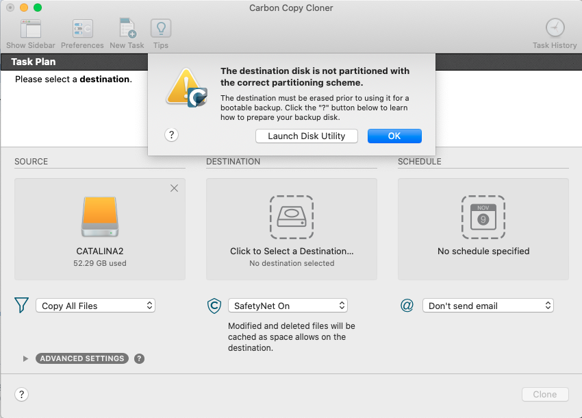Click Launch Disk Utility button

[x=307, y=136]
